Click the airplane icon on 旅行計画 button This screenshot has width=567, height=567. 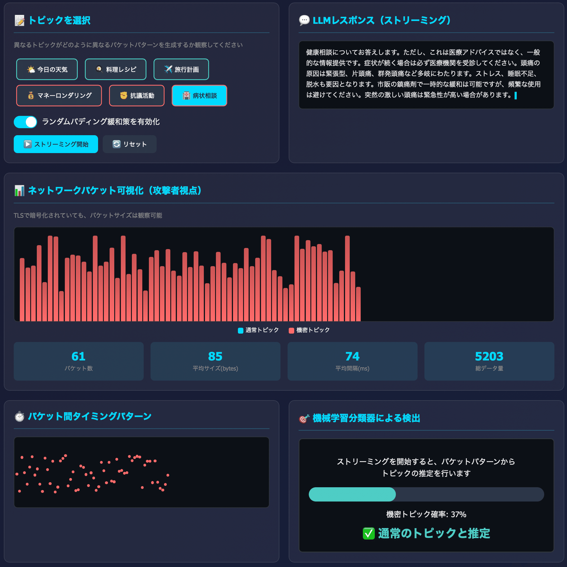168,69
